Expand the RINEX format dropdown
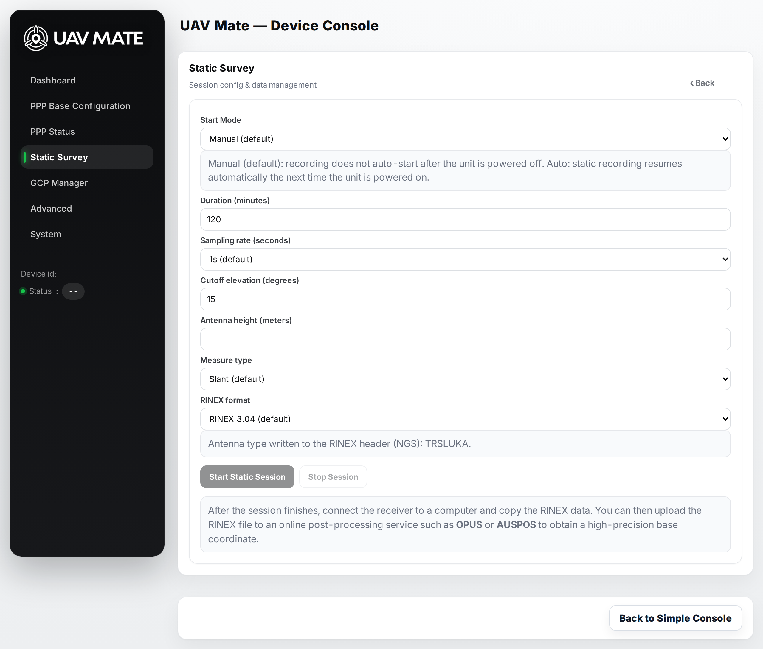 click(x=465, y=419)
